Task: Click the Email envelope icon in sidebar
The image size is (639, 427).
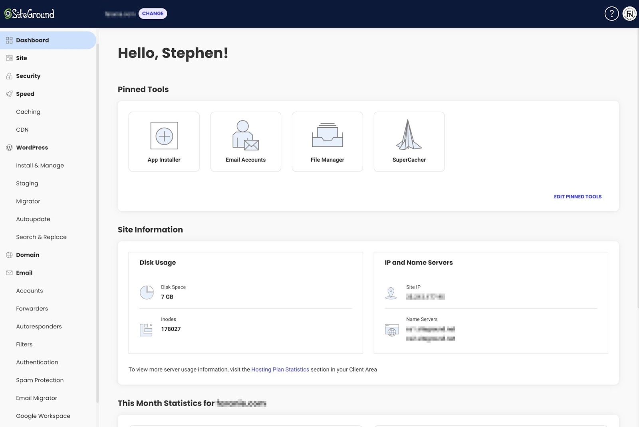Action: coord(9,273)
